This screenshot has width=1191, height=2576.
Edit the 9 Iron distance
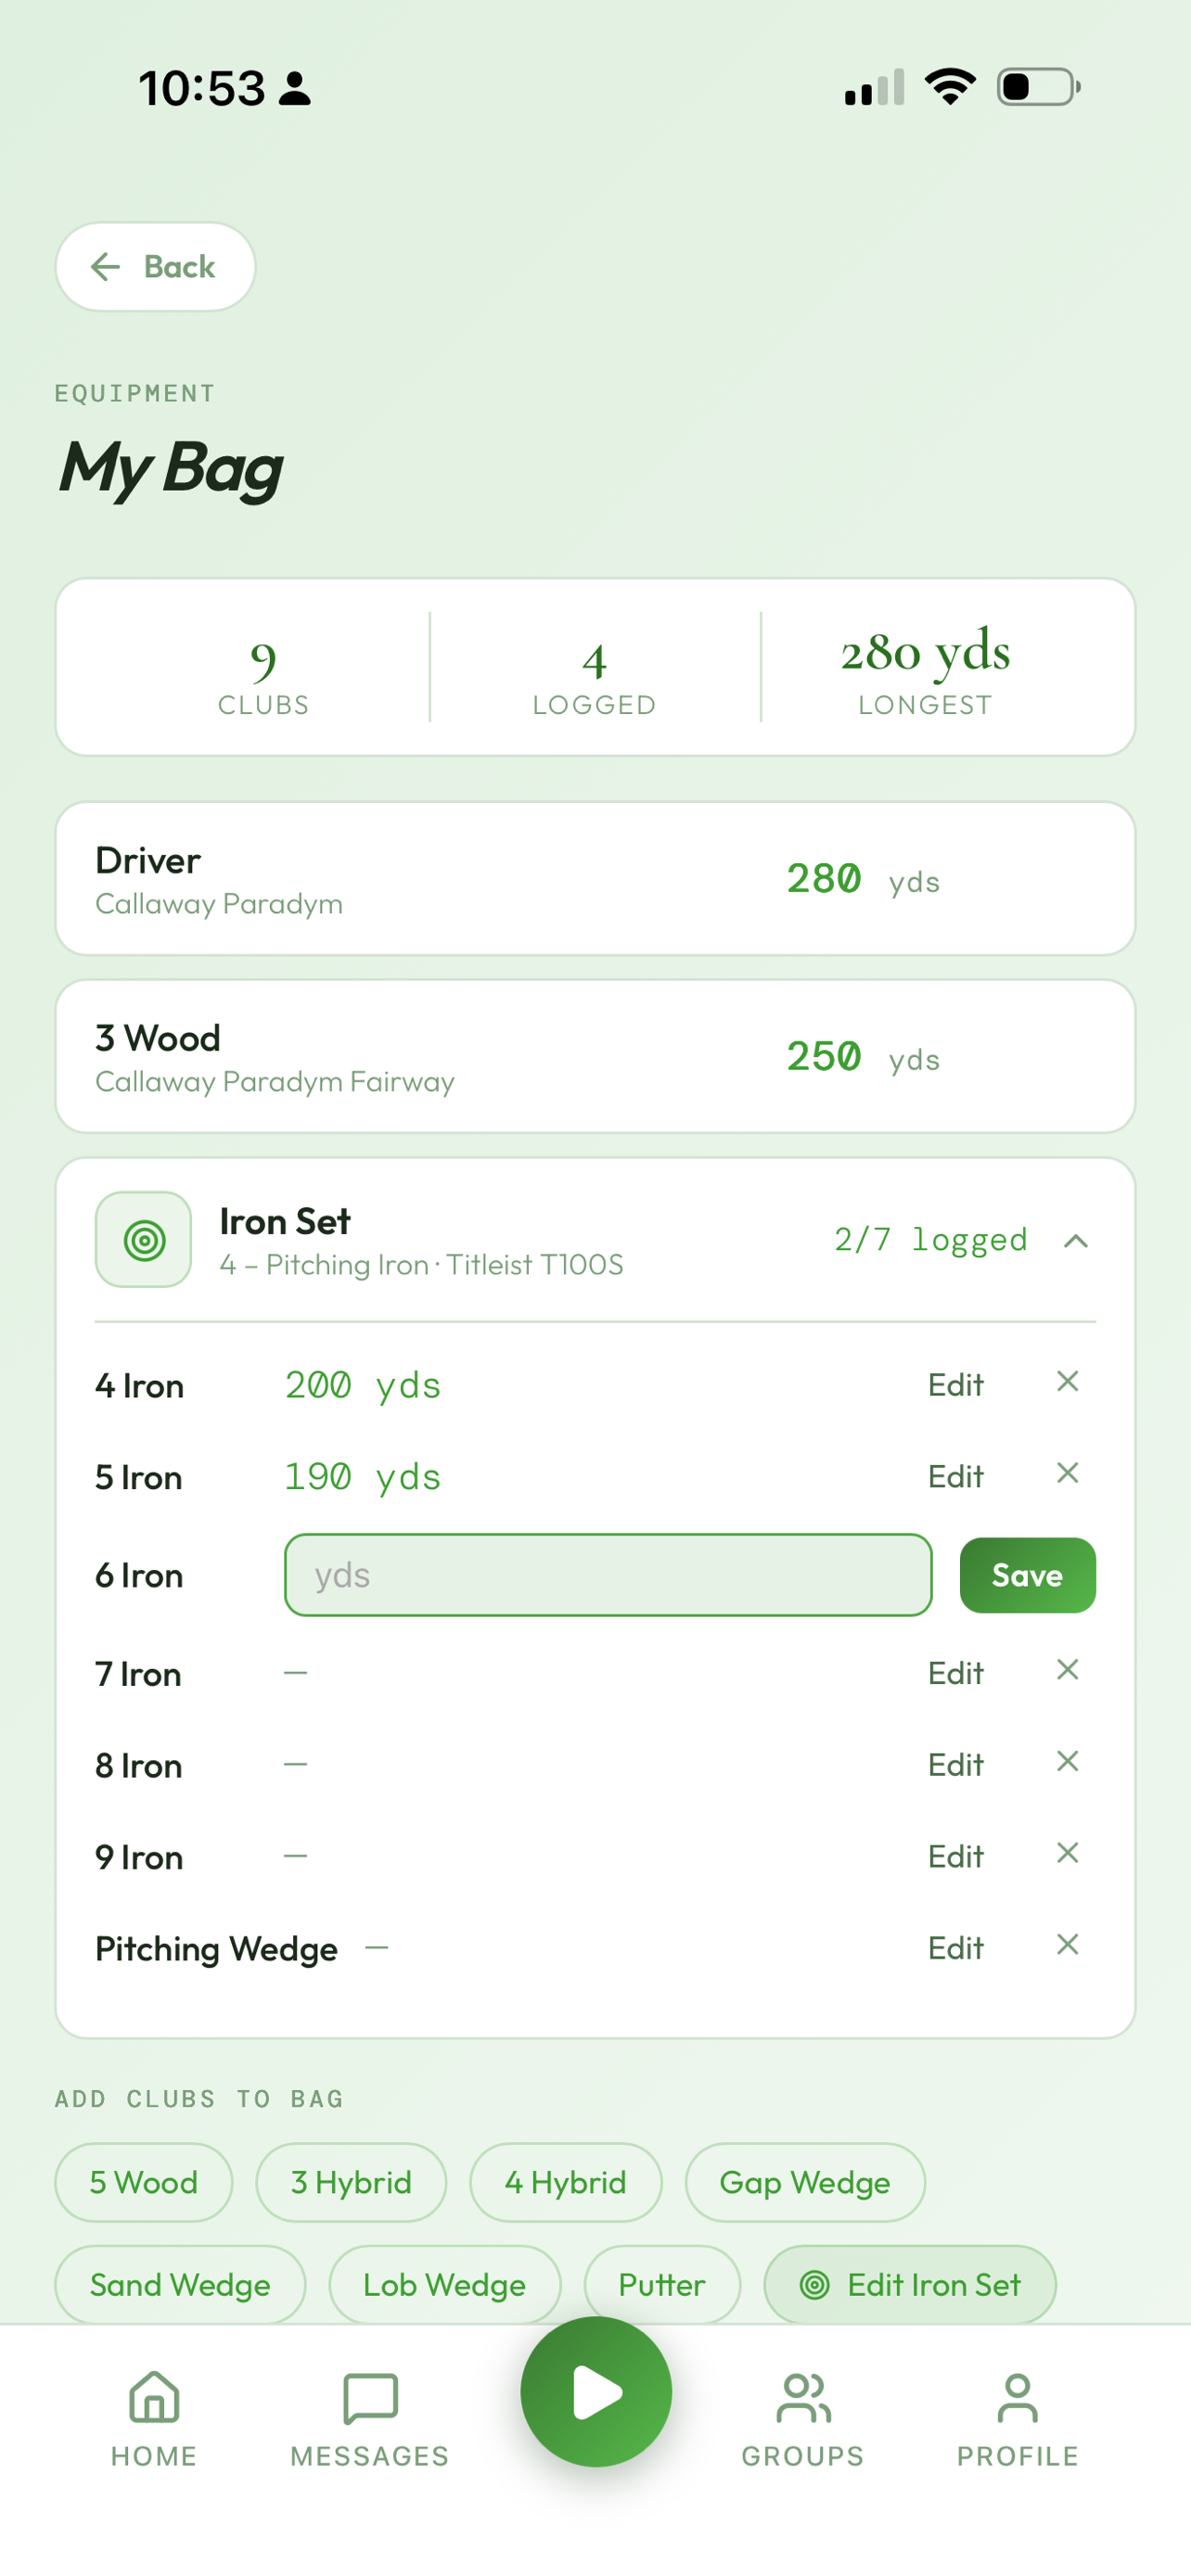point(955,1857)
